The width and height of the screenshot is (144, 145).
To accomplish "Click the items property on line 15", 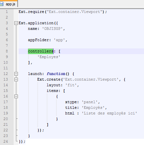I will click(52, 91).
